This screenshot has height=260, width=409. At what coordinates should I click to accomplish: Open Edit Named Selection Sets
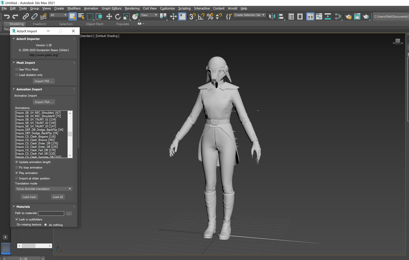coord(229,16)
